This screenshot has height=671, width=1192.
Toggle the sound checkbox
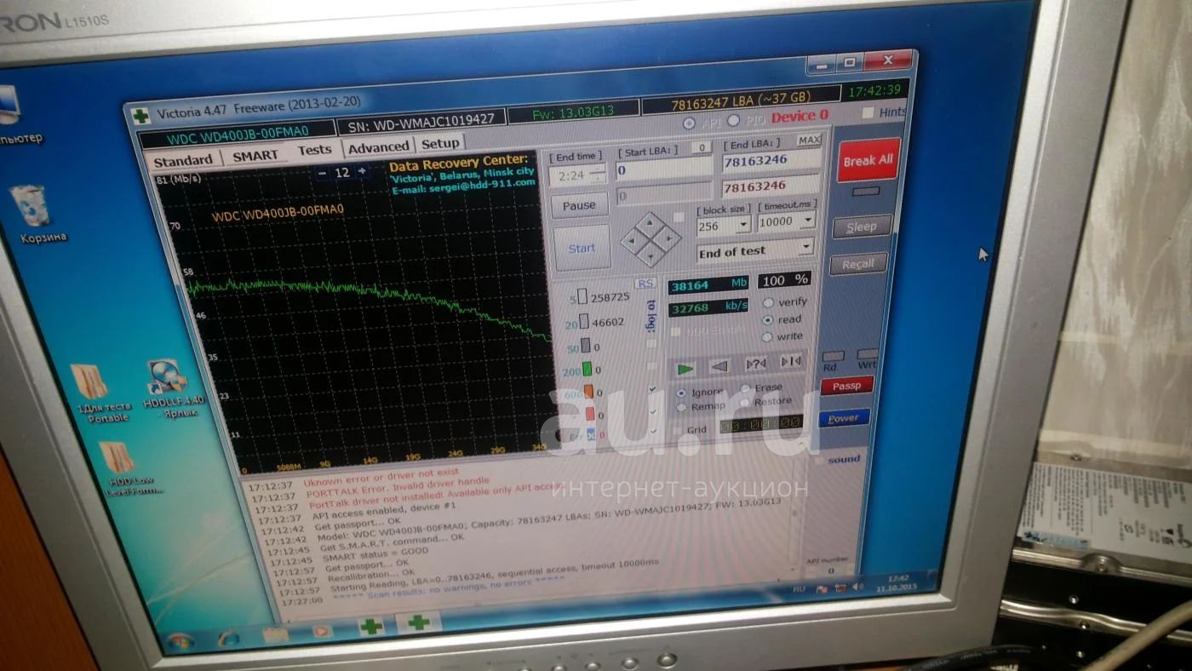pyautogui.click(x=817, y=462)
